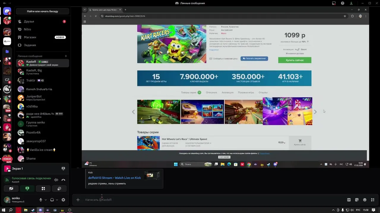This screenshot has height=213, width=380.
Task: Open the GIF picker
Action: [349, 200]
